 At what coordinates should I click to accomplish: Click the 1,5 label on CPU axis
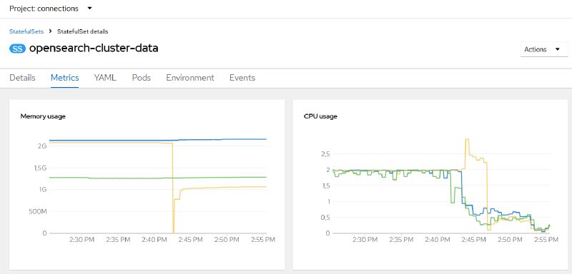(x=325, y=186)
